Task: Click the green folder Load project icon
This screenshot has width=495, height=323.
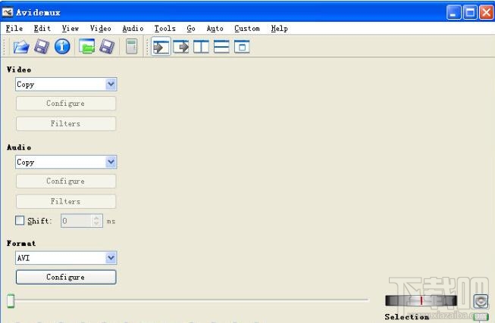Action: click(87, 46)
